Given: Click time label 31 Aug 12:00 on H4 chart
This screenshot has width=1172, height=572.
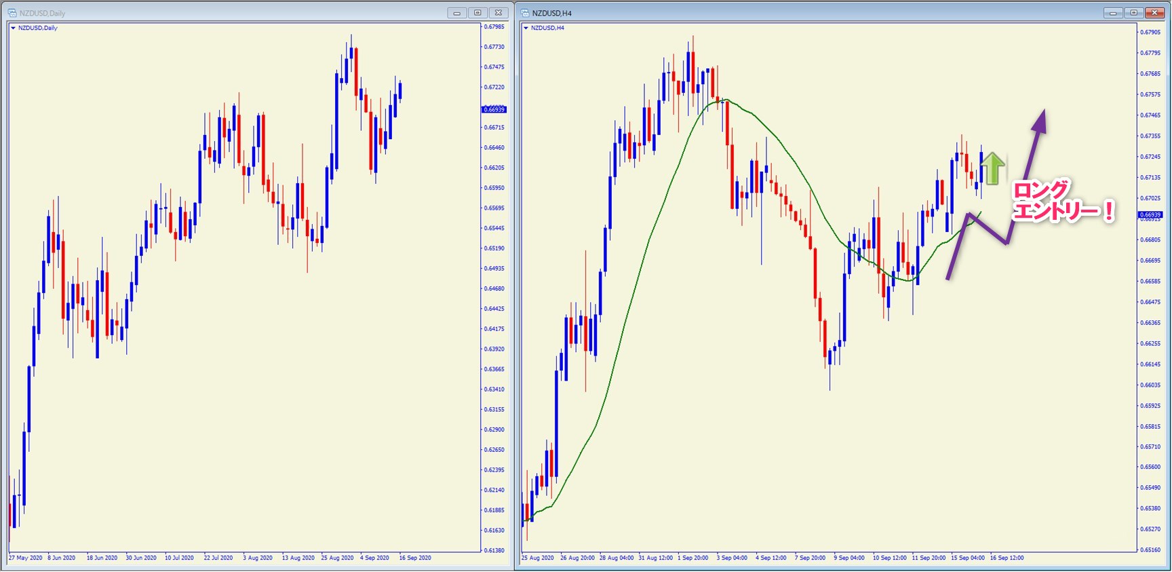Looking at the screenshot, I should (656, 558).
